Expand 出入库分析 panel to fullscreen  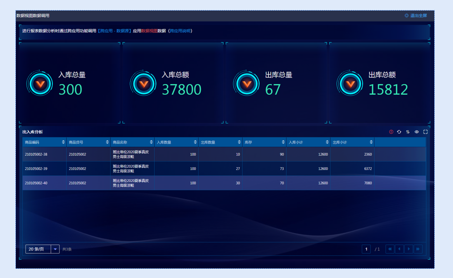pos(425,132)
